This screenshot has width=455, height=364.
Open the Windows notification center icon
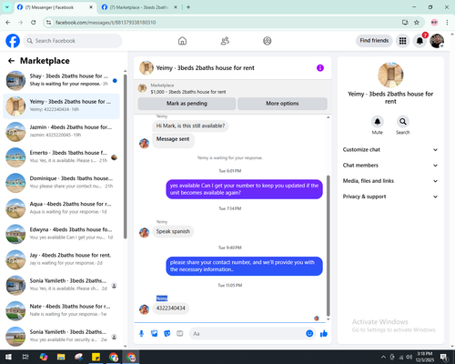(444, 357)
